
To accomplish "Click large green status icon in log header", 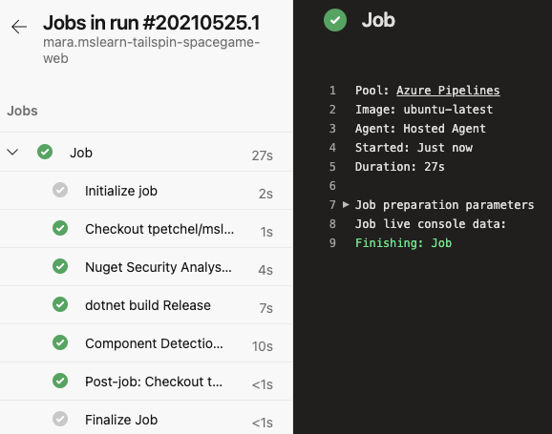I will [335, 20].
